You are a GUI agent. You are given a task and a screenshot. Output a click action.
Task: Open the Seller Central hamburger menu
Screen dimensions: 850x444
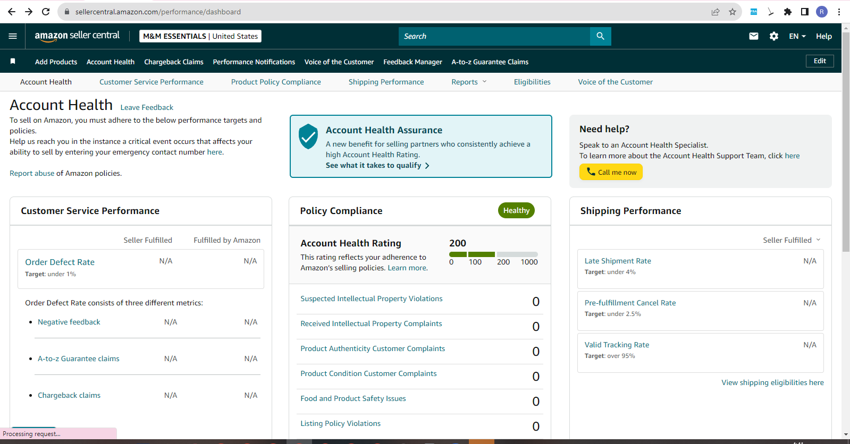coord(13,36)
